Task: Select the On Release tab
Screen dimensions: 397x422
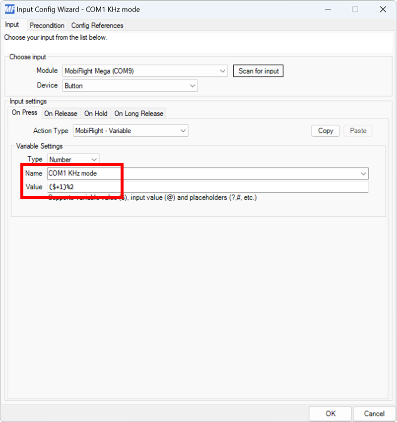Action: pos(61,113)
